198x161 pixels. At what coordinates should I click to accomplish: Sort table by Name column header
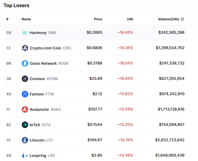pyautogui.click(x=26, y=19)
